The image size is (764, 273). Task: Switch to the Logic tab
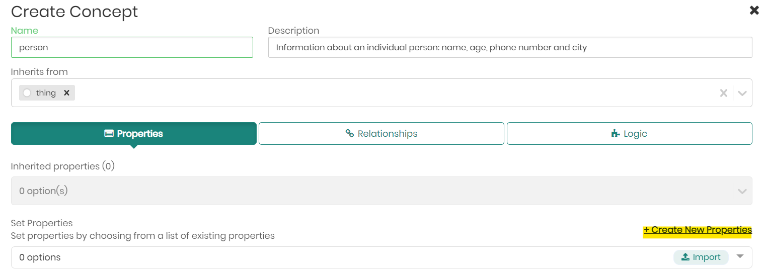[x=629, y=134]
